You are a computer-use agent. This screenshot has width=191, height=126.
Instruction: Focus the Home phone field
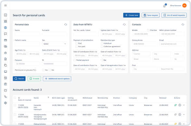(x=145, y=44)
